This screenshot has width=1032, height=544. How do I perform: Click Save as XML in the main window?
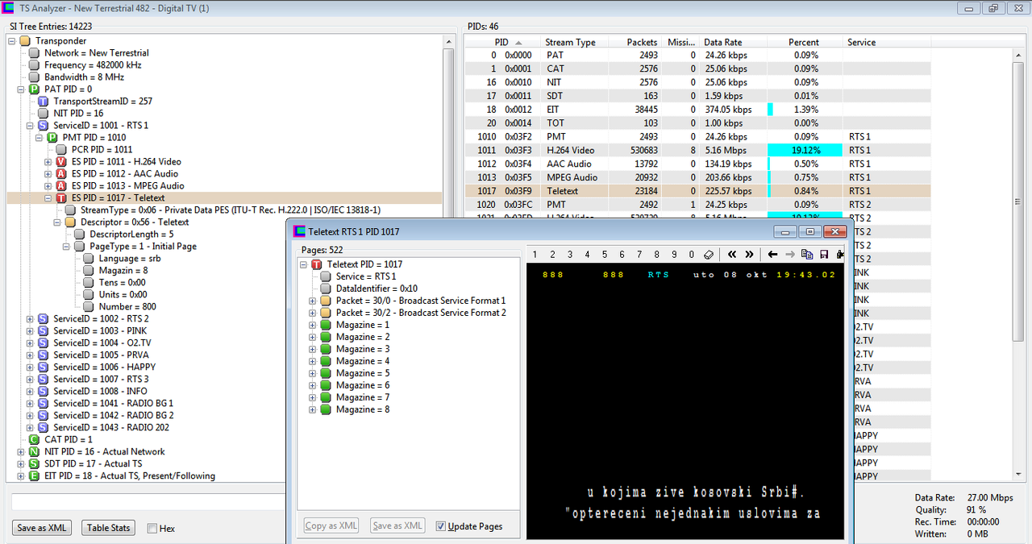coord(43,528)
